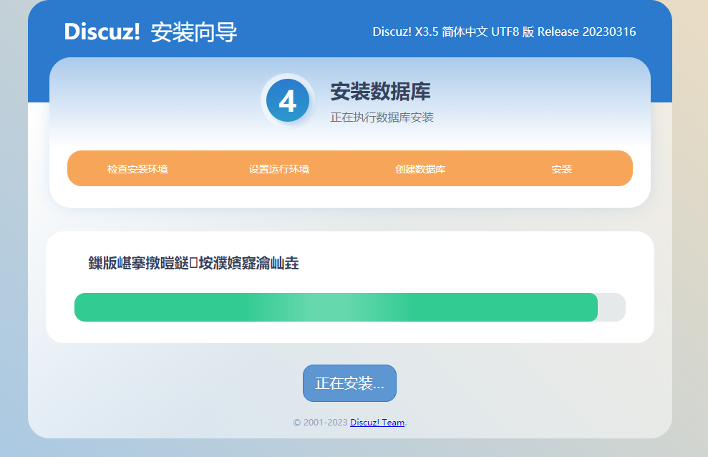Click the gray unfilled end of the progress bar
The height and width of the screenshot is (457, 708).
point(612,307)
